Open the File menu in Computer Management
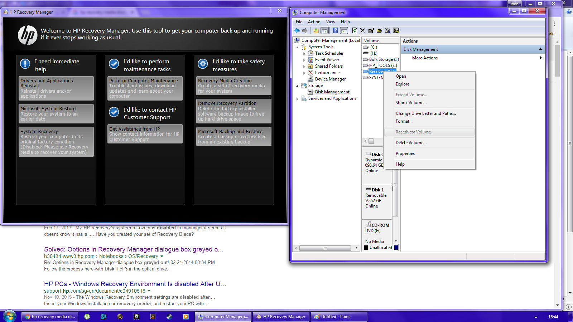Image resolution: width=573 pixels, height=322 pixels. (299, 22)
